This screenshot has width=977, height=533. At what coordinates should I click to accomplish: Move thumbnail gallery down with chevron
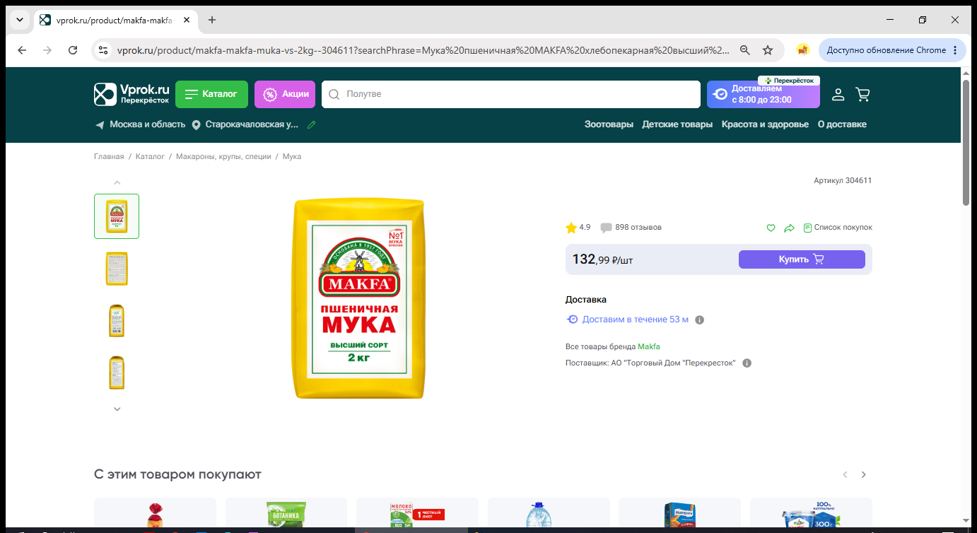pyautogui.click(x=117, y=409)
